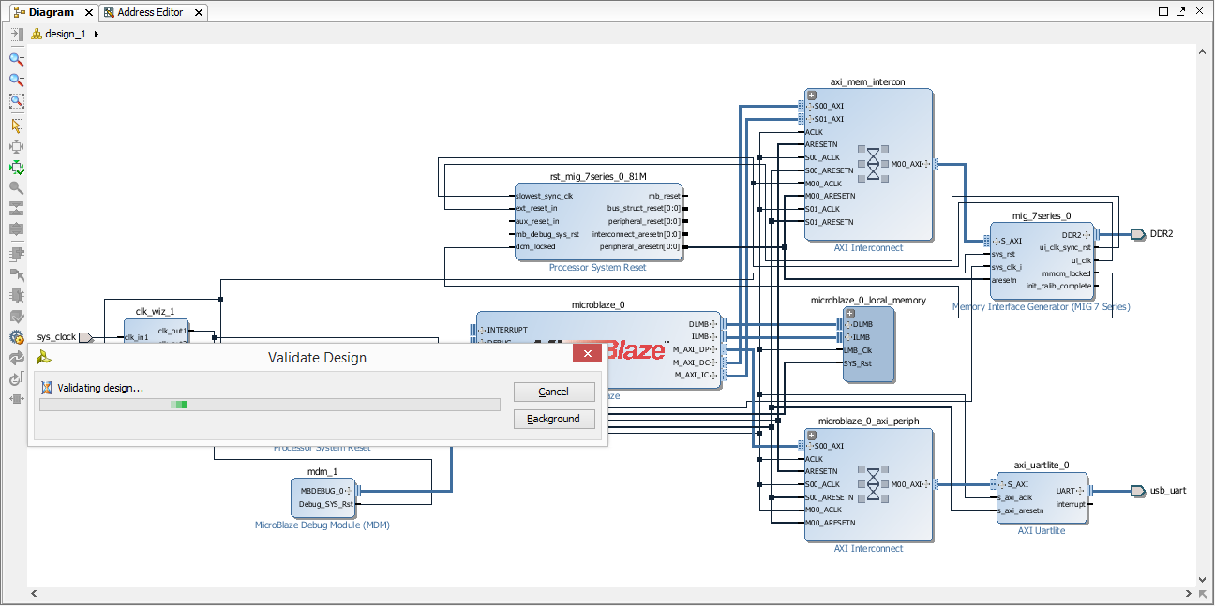Click the Collapse All toolbar icon
1215x606 pixels.
(16, 207)
